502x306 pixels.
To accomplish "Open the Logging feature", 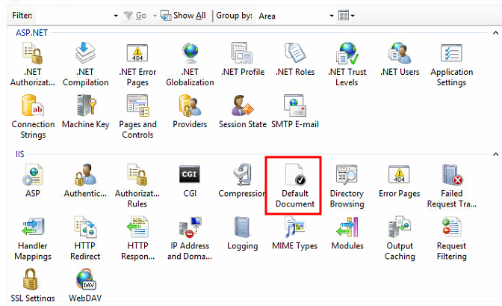I will pyautogui.click(x=242, y=233).
